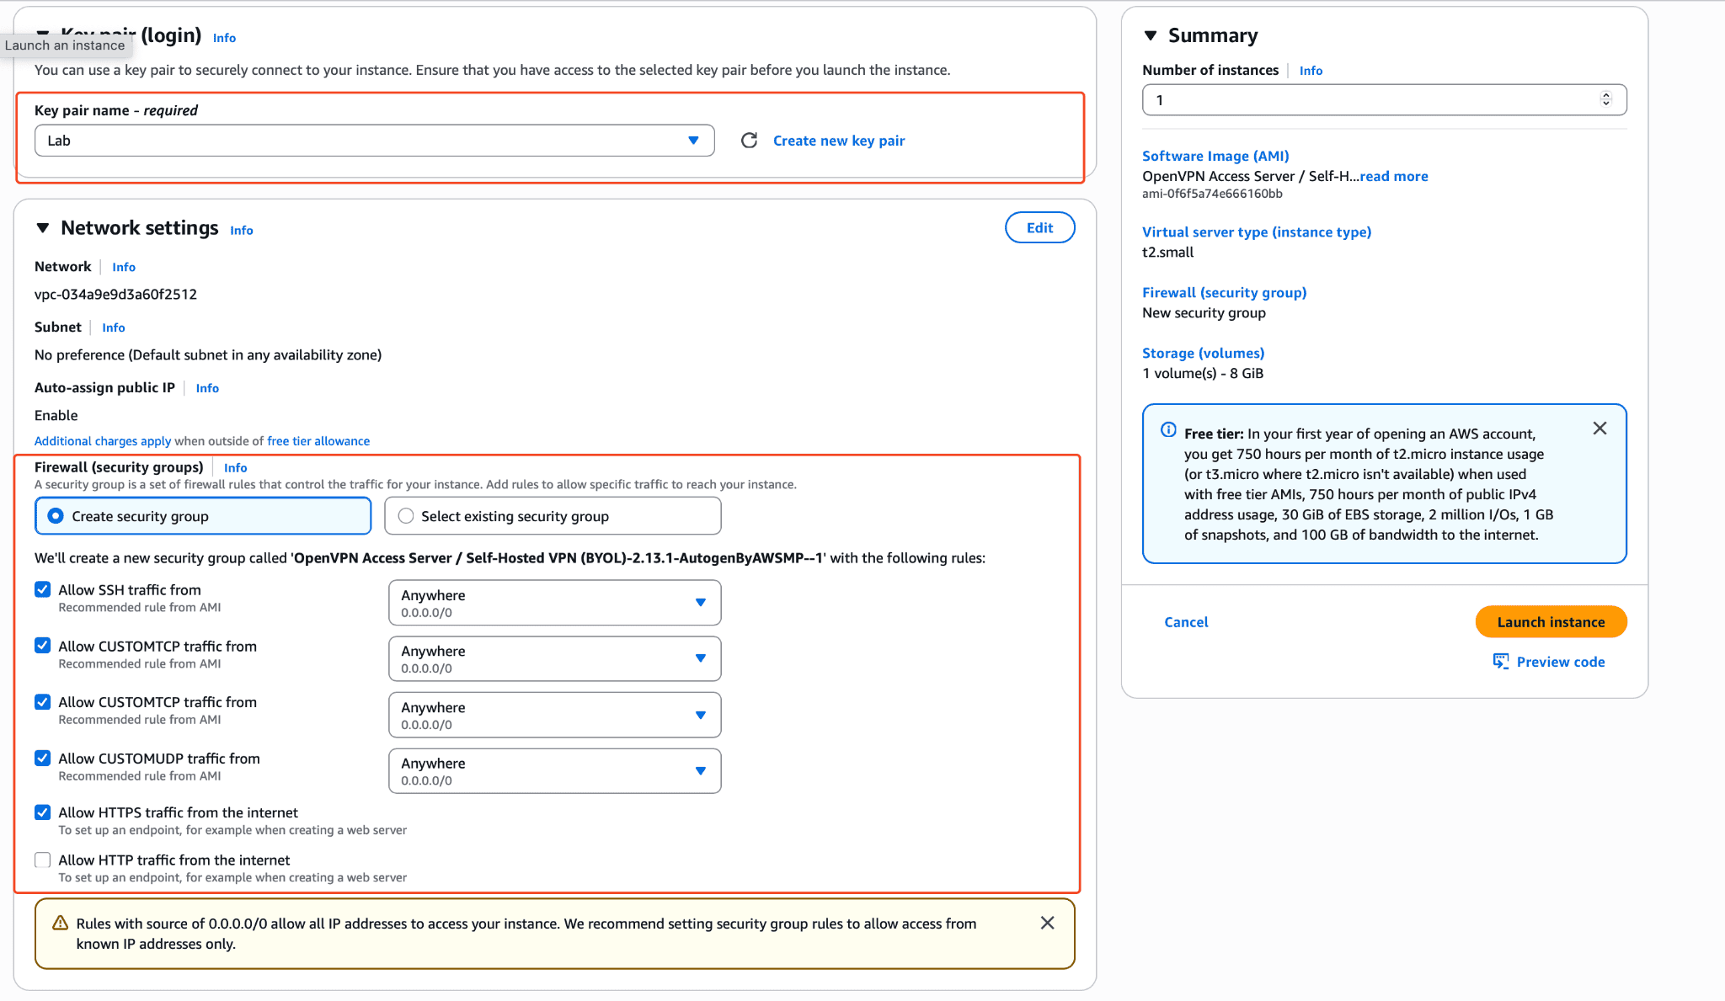
Task: Click the Free tier information icon
Action: tap(1168, 430)
